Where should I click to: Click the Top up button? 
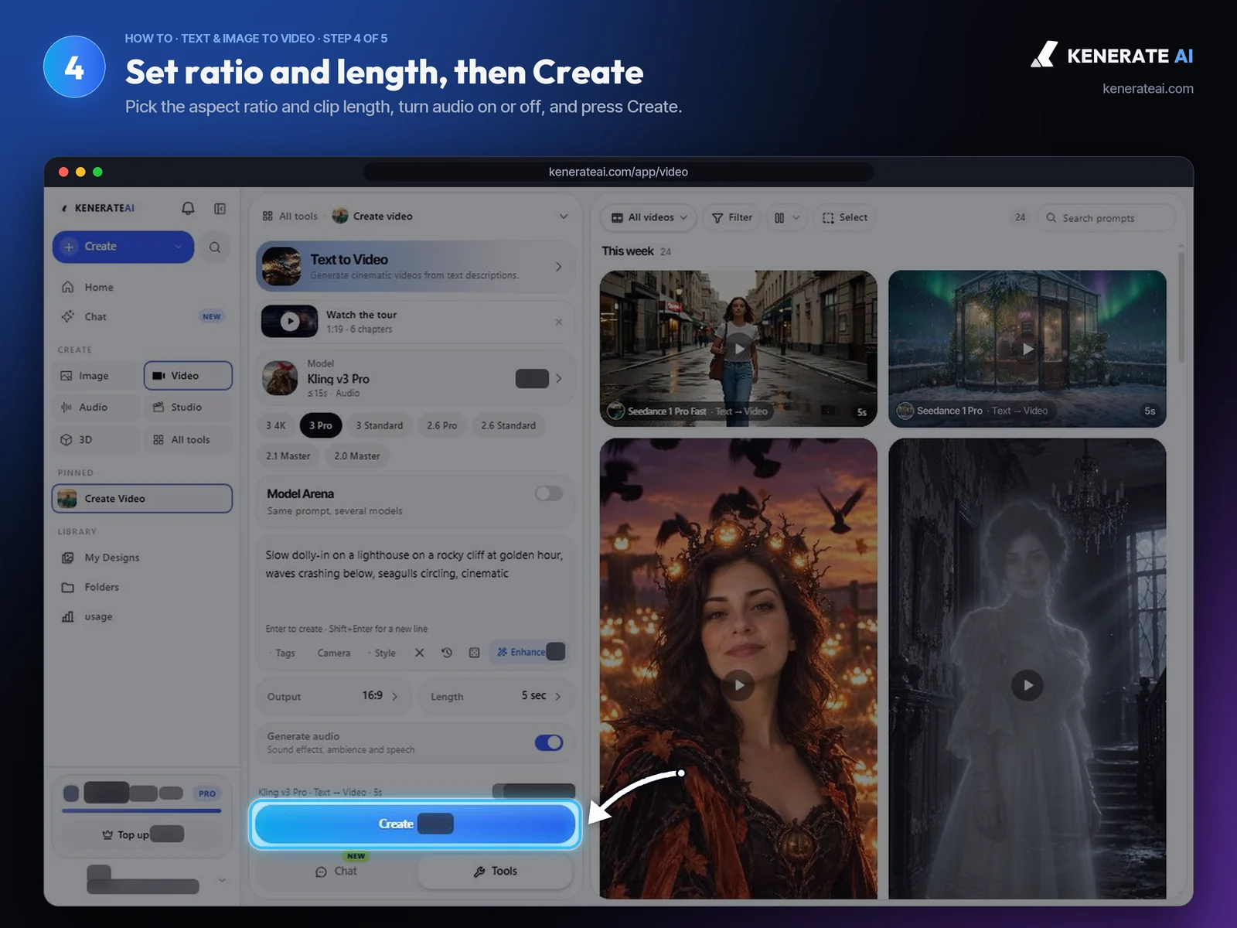[x=142, y=834]
